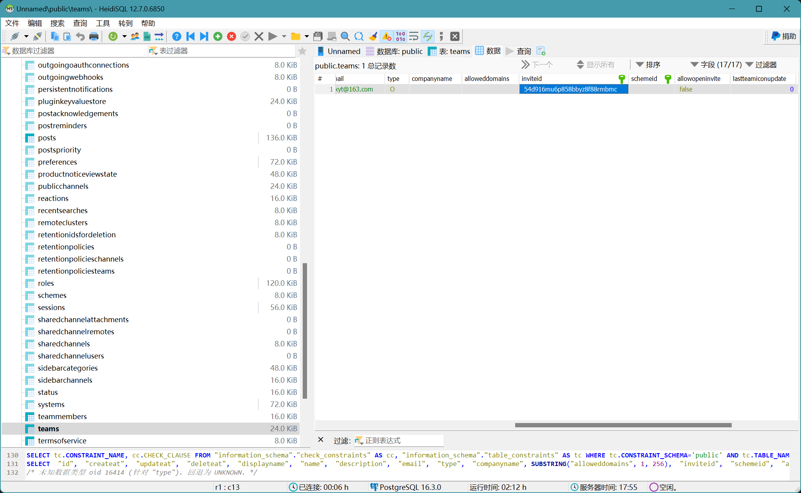Open a new query tab with plus icon
This screenshot has height=493, width=801.
[541, 51]
